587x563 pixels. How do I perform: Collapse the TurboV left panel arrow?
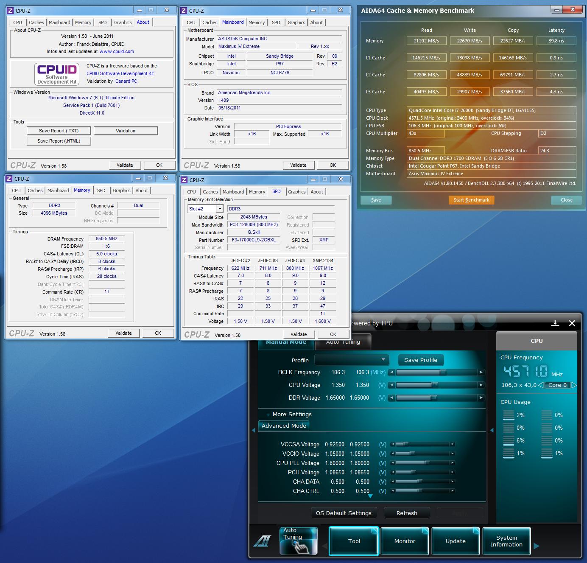pos(254,430)
